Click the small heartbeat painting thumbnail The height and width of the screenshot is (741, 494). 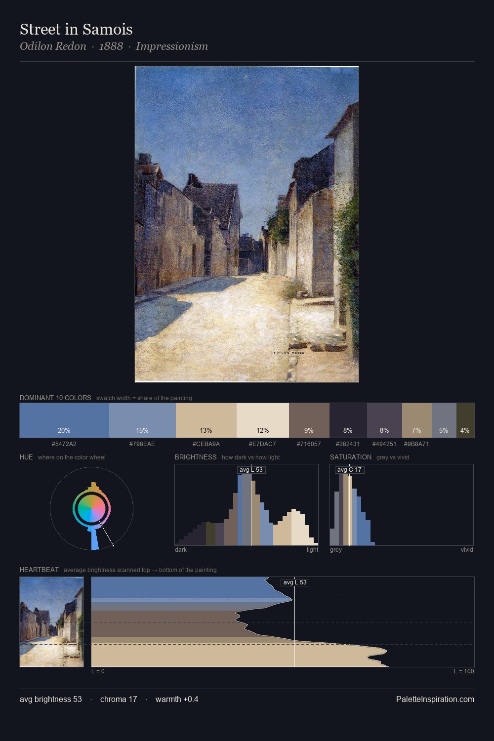(x=52, y=622)
